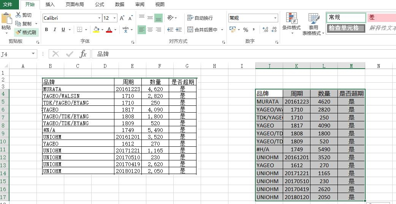The image size is (396, 204).
Task: Click the text orientation icon
Action: tap(171, 18)
